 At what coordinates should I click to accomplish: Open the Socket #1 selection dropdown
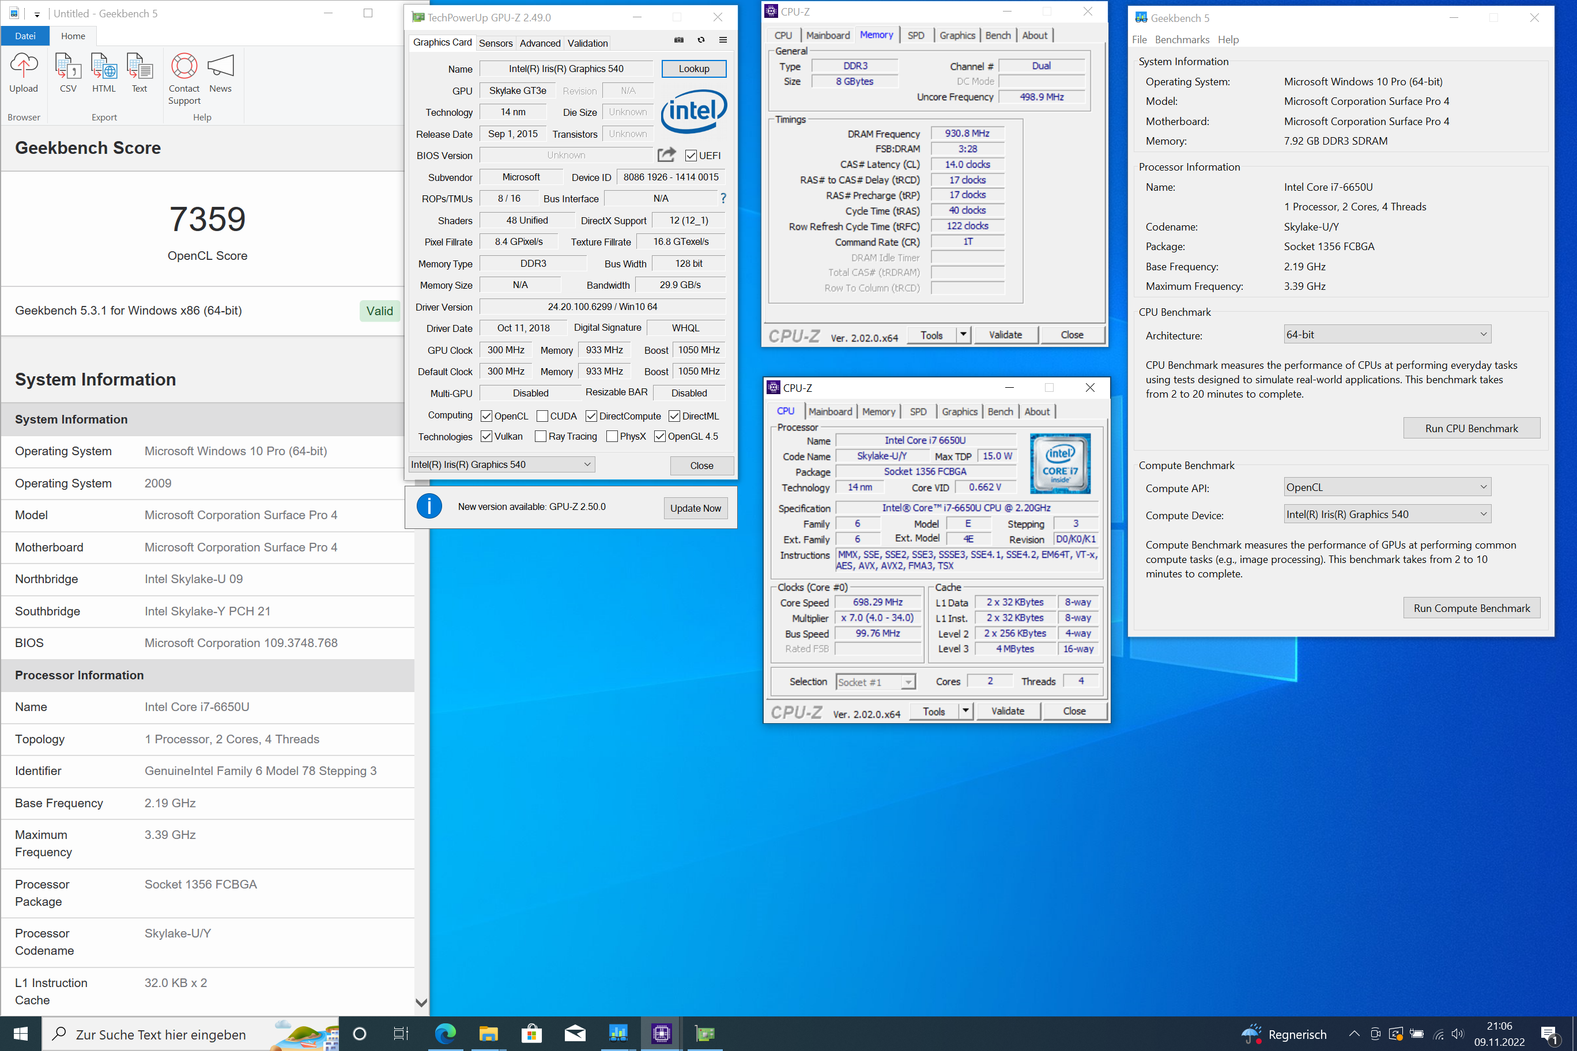[x=875, y=682]
